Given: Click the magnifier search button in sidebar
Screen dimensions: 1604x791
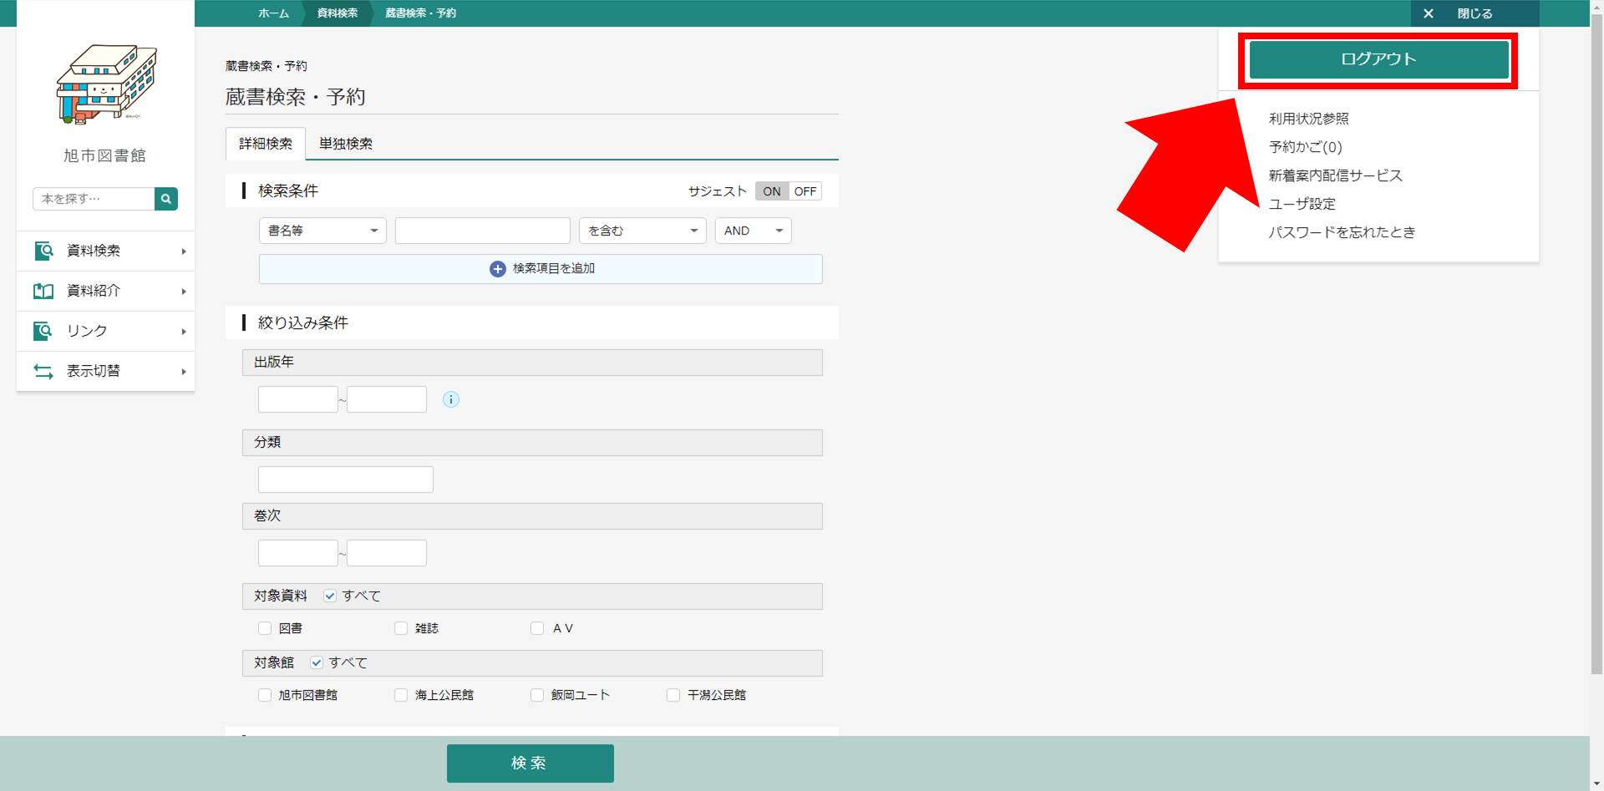Looking at the screenshot, I should tap(166, 199).
